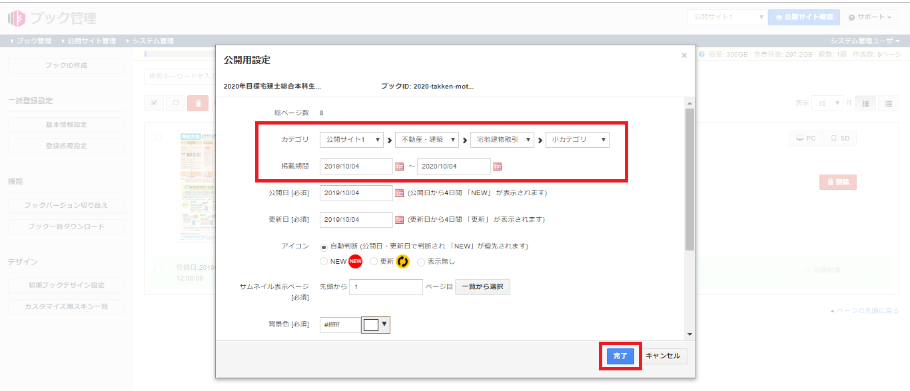Open calendar picker for 公開日
The width and height of the screenshot is (910, 391).
(400, 193)
